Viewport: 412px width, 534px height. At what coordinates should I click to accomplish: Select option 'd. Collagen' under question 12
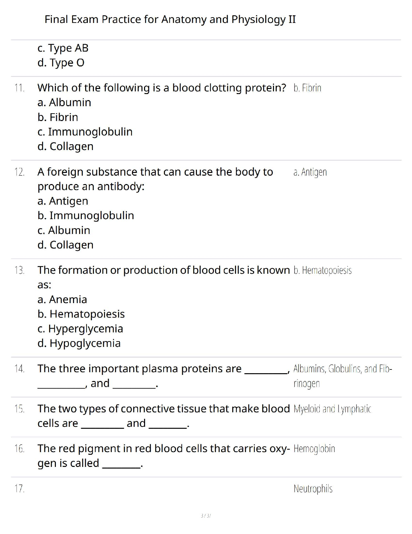66,245
